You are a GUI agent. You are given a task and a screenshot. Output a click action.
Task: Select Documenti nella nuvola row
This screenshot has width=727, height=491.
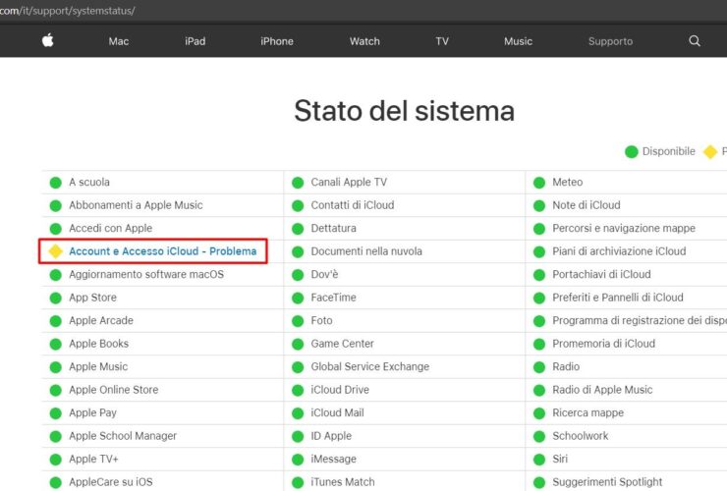point(405,251)
